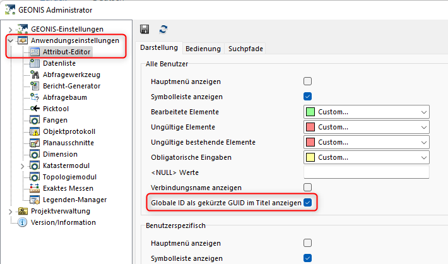This screenshot has height=264, width=448.
Task: Click the refresh arrows icon
Action: pos(163,29)
